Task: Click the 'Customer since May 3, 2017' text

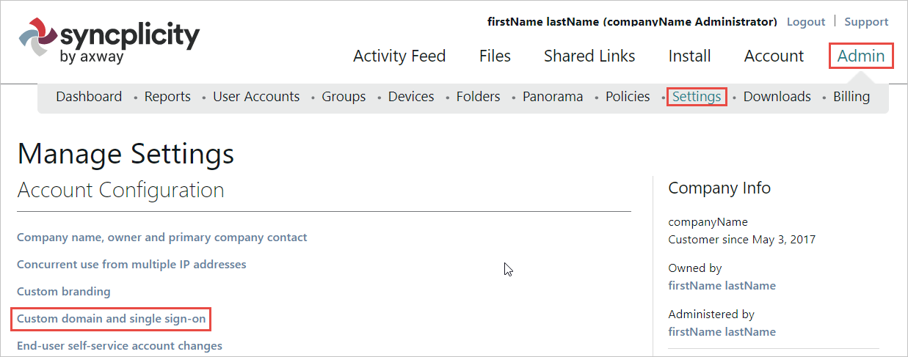Action: point(742,240)
